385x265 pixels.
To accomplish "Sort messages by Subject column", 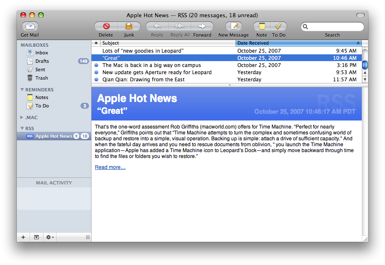I will 168,43.
